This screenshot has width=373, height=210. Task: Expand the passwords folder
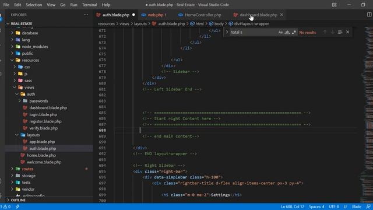(38, 101)
